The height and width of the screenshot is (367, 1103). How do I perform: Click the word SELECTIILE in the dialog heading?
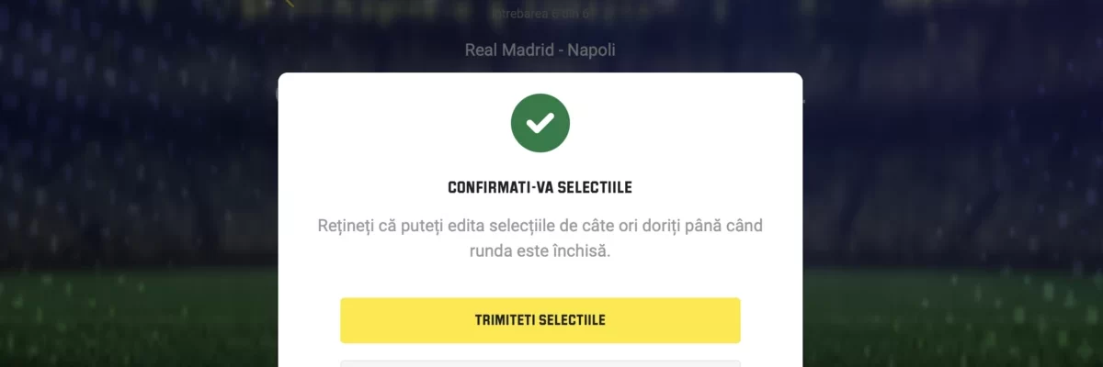(596, 187)
